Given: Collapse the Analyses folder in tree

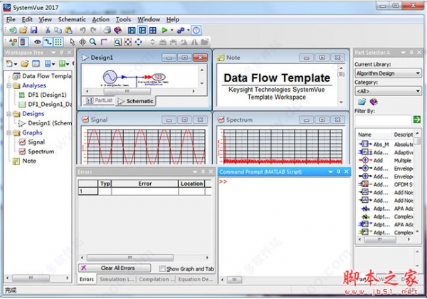Looking at the screenshot, I should pyautogui.click(x=9, y=85).
